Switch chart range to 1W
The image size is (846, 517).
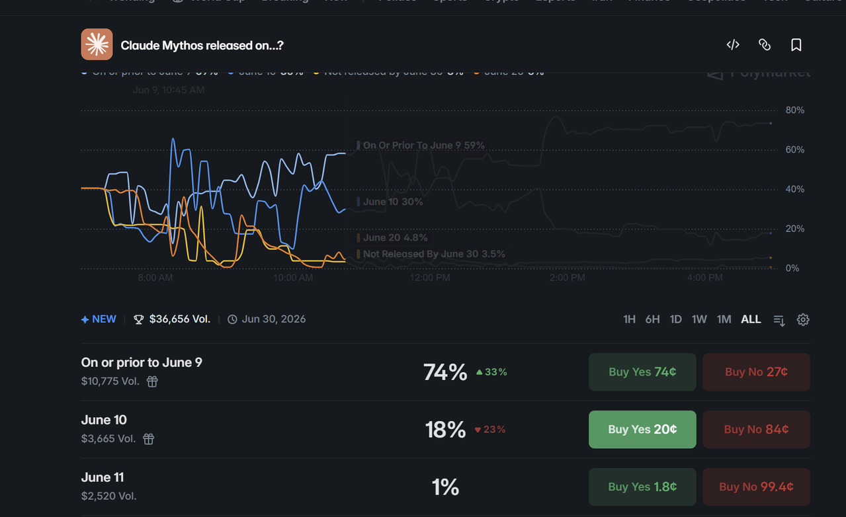pyautogui.click(x=699, y=319)
